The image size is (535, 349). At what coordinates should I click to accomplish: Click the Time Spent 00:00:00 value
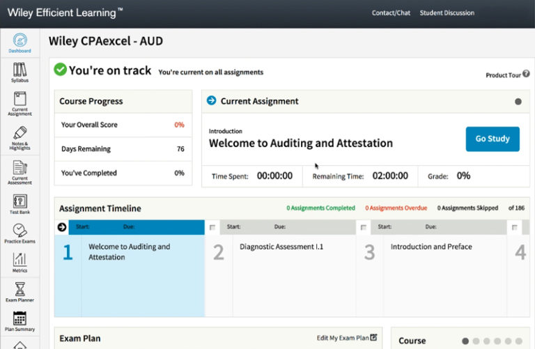pyautogui.click(x=274, y=176)
